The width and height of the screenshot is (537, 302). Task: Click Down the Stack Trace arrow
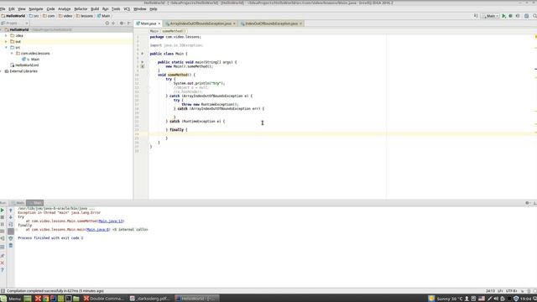[x=11, y=217]
